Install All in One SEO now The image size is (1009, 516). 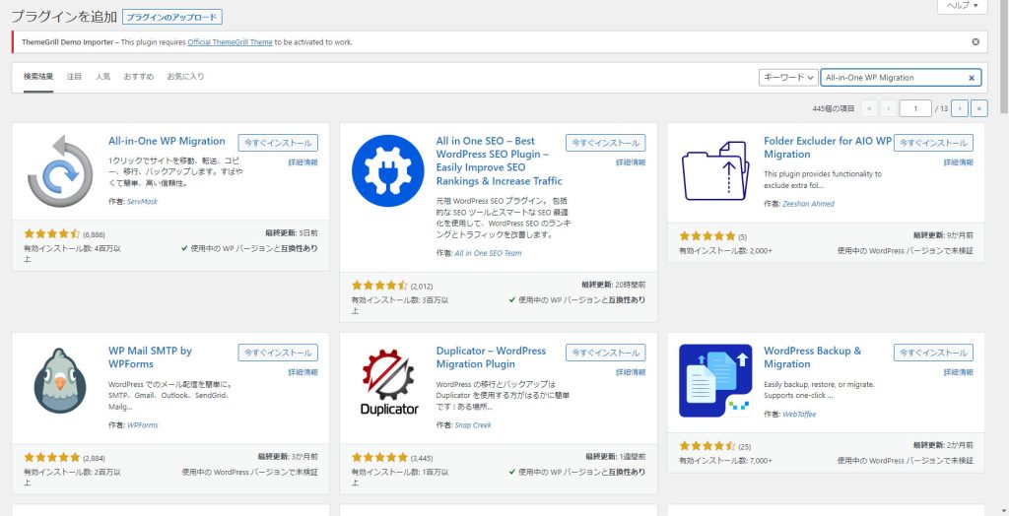click(606, 143)
